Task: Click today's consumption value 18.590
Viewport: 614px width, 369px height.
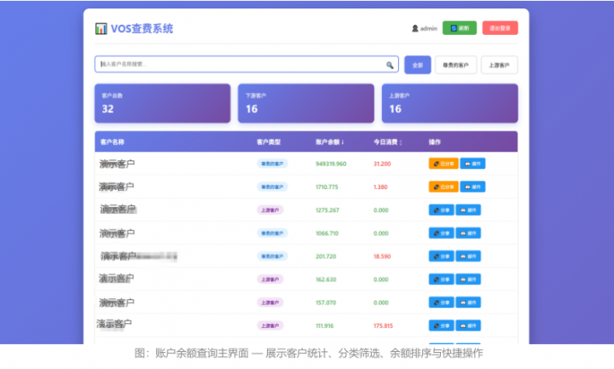Action: coord(382,257)
